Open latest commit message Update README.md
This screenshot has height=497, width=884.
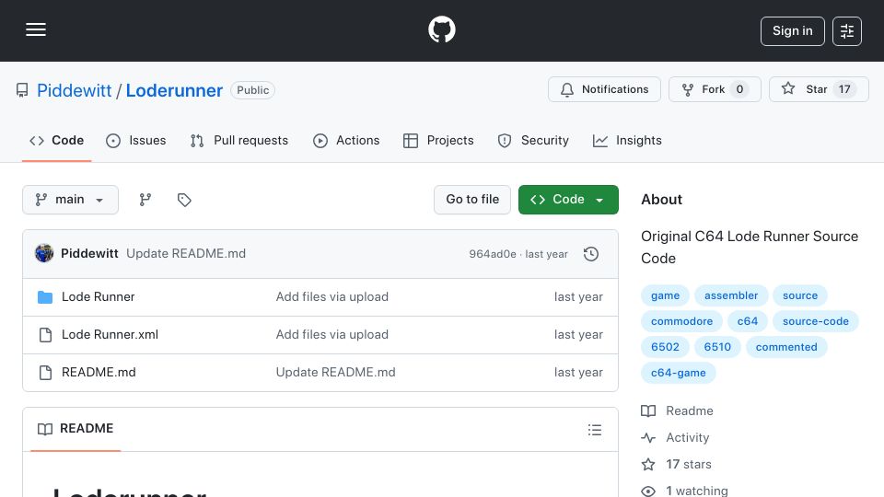pyautogui.click(x=186, y=254)
